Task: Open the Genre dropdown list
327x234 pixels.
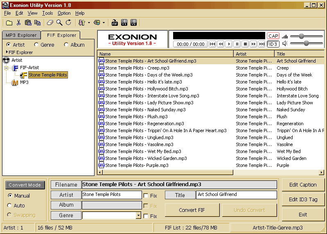Action: 138,215
